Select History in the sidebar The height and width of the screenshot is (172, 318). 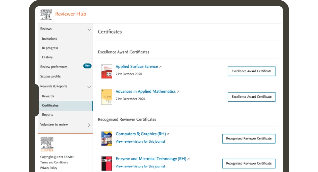point(47,57)
